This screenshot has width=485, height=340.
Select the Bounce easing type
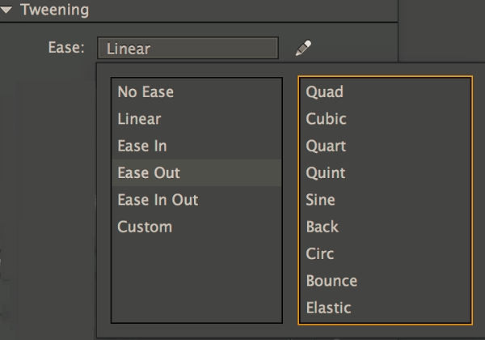(x=331, y=281)
